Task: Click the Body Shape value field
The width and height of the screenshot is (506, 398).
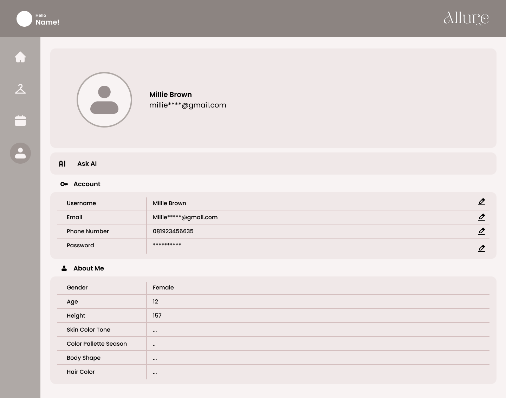Action: pos(155,358)
